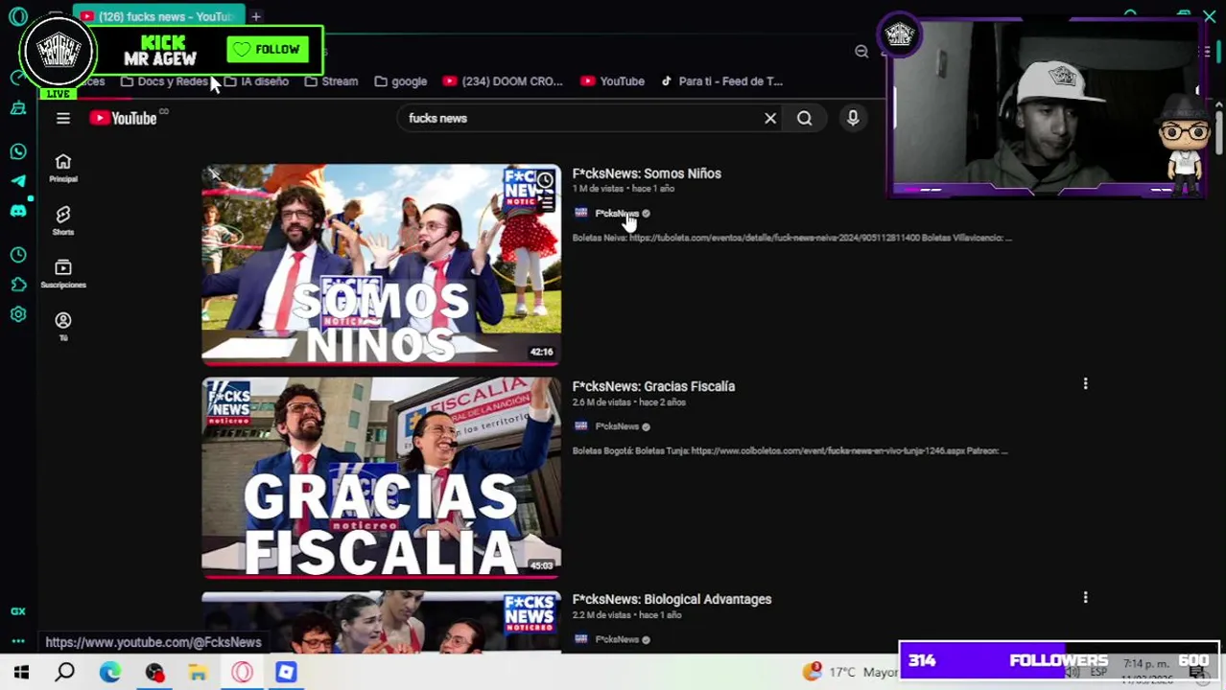Click the Boletas Neiva description under Somos Niños
Image resolution: width=1226 pixels, height=690 pixels.
tap(791, 238)
